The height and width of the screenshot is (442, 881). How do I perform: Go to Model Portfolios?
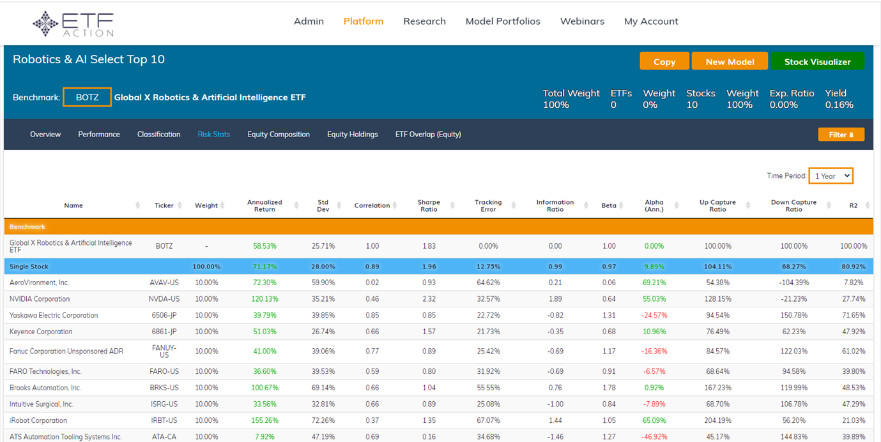click(x=503, y=21)
